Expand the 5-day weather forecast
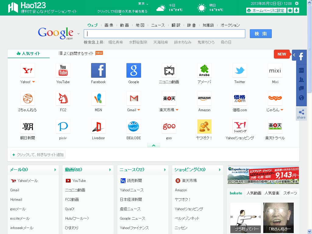Image resolution: width=312 pixels, height=234 pixels. pyautogui.click(x=122, y=11)
